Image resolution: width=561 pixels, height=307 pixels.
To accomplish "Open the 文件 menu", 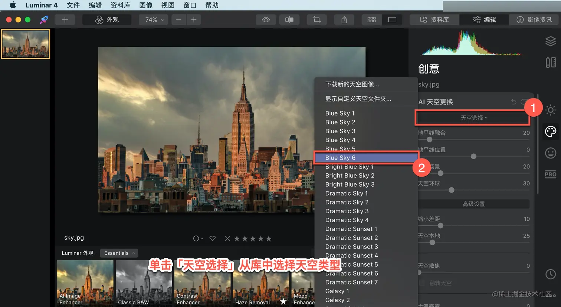I will 73,5.
